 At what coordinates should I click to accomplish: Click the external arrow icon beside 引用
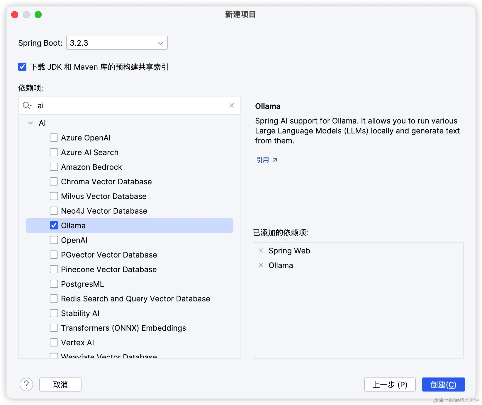click(275, 160)
